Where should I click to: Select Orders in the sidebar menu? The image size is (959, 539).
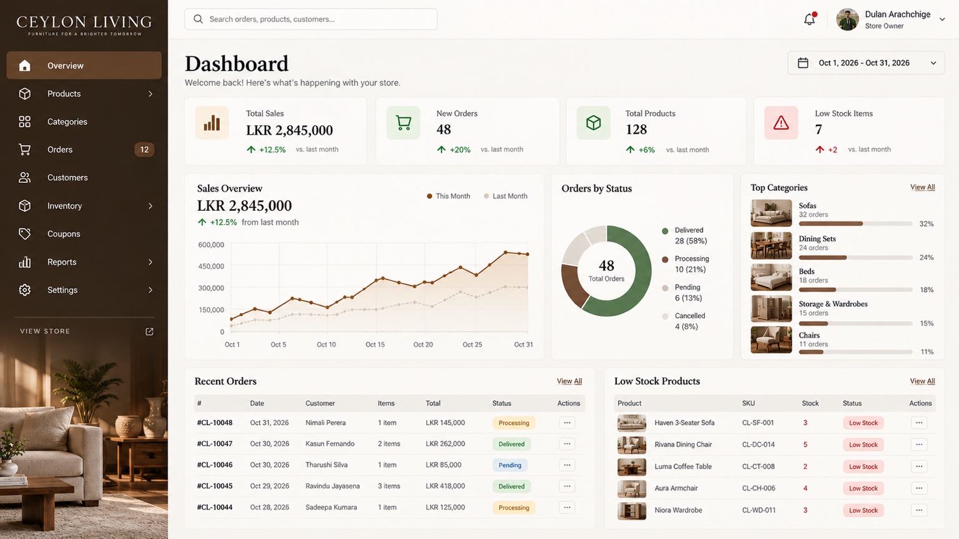pyautogui.click(x=84, y=150)
